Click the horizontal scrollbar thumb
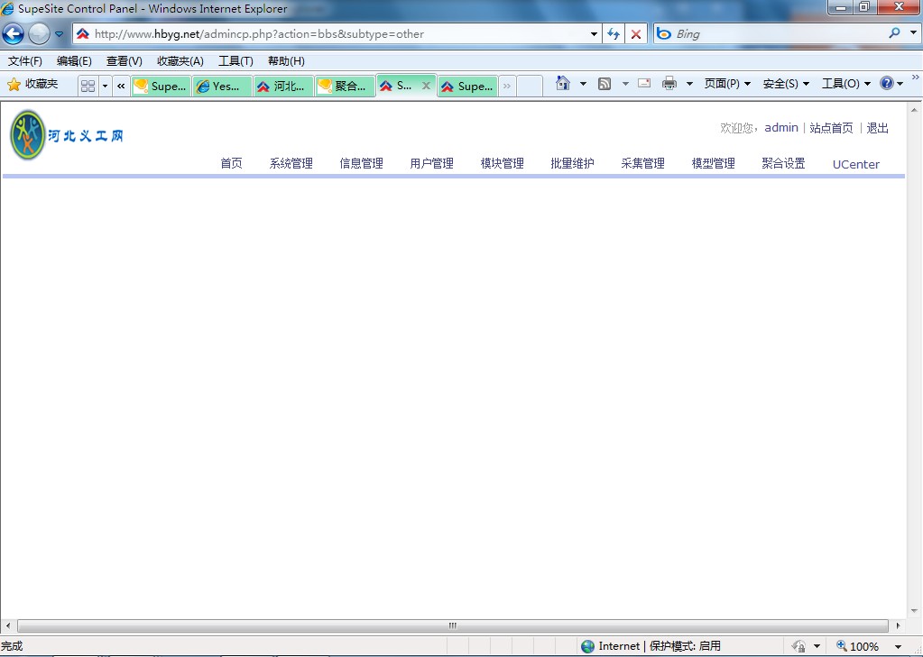Image resolution: width=923 pixels, height=657 pixels. pyautogui.click(x=453, y=625)
